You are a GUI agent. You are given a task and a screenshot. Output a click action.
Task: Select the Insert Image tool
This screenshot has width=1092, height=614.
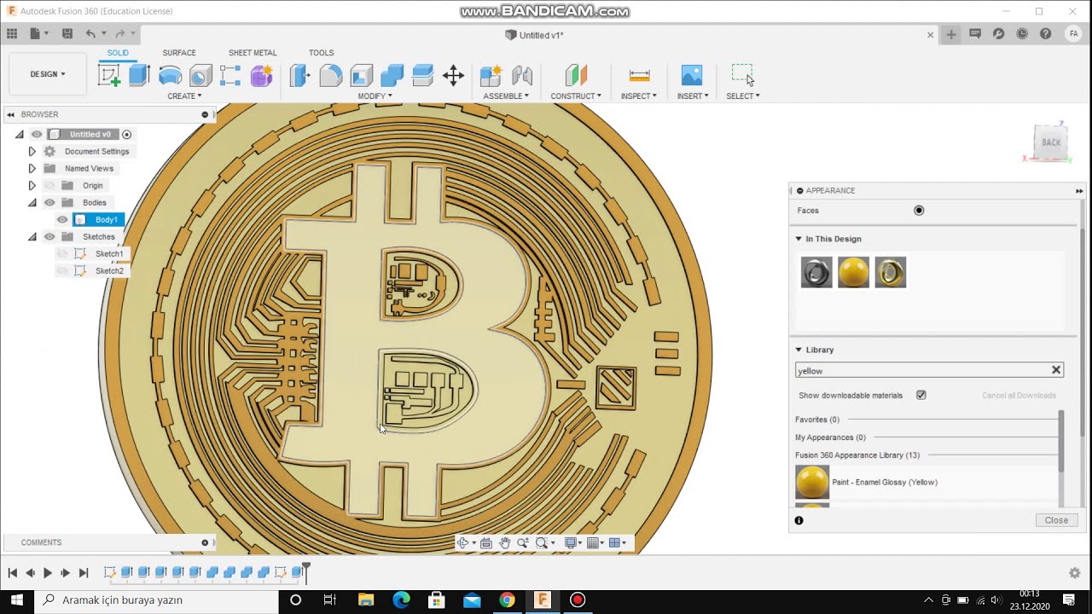click(692, 75)
